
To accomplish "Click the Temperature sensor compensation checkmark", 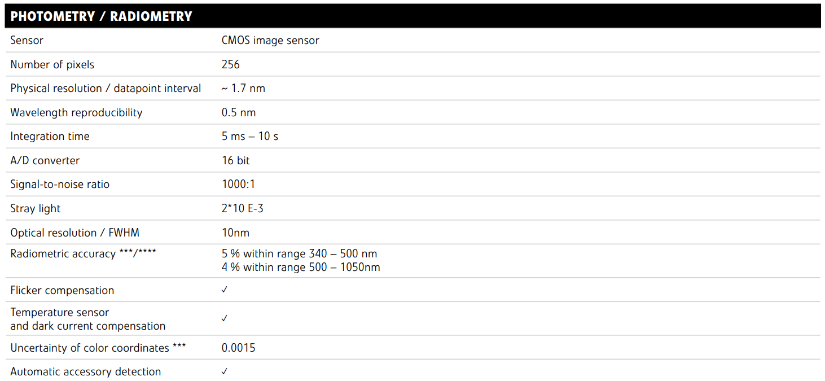I will pos(225,318).
